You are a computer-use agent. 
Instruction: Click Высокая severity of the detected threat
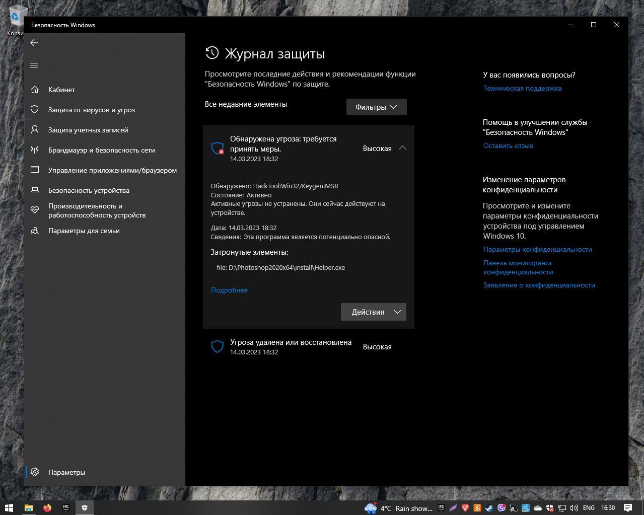[x=377, y=149]
